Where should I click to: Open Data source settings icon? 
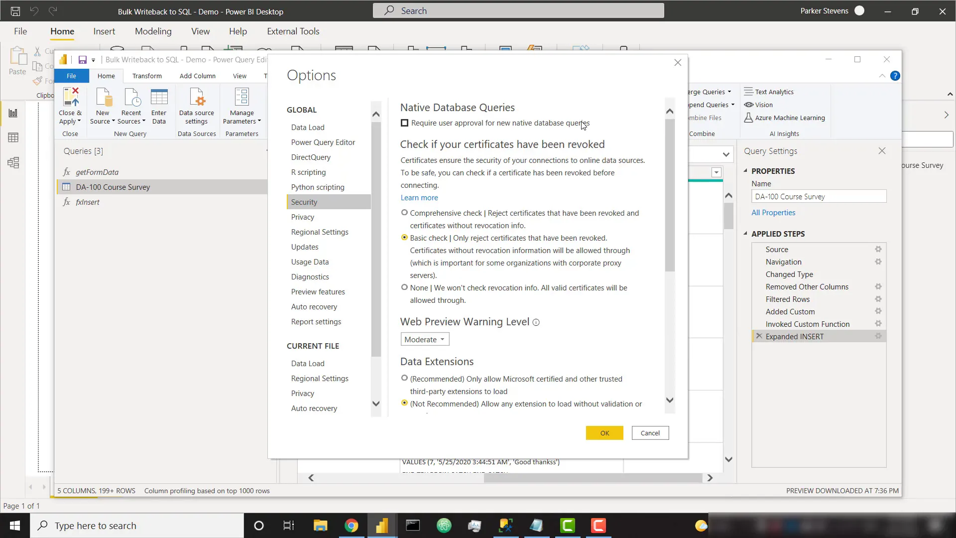pyautogui.click(x=197, y=97)
